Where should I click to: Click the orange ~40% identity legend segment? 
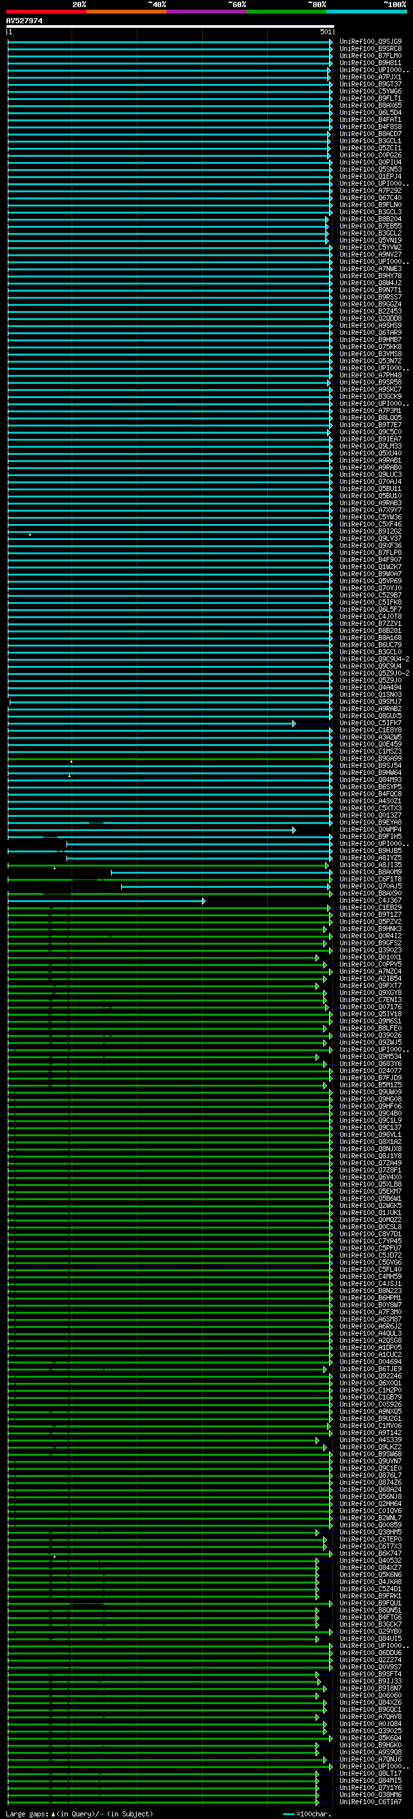pyautogui.click(x=126, y=12)
